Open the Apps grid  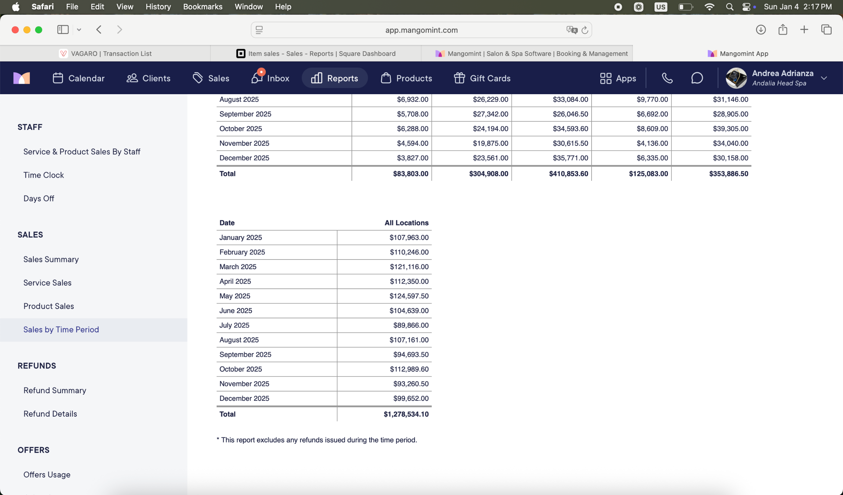click(x=618, y=78)
